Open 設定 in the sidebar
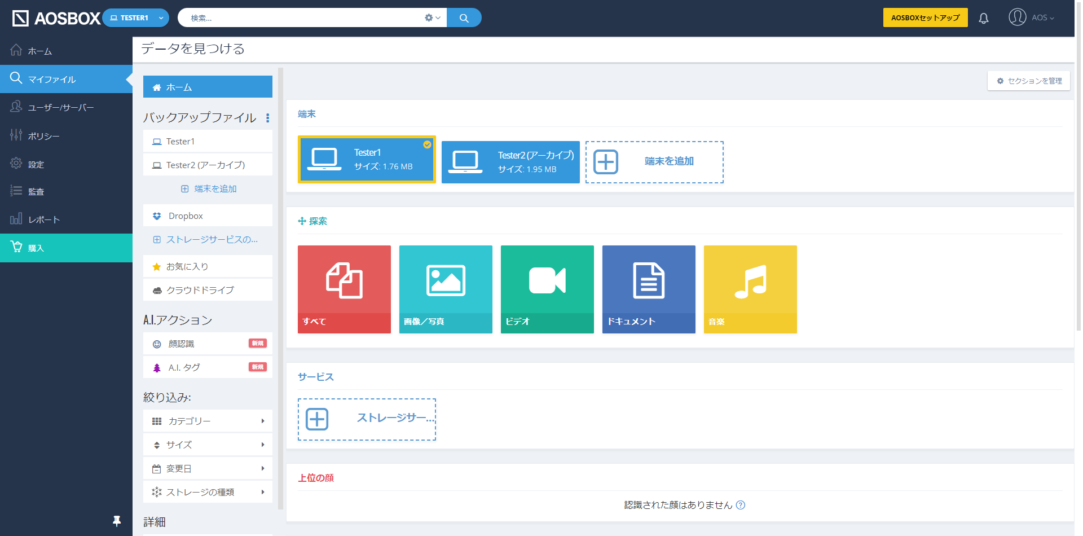Image resolution: width=1083 pixels, height=536 pixels. pyautogui.click(x=66, y=164)
